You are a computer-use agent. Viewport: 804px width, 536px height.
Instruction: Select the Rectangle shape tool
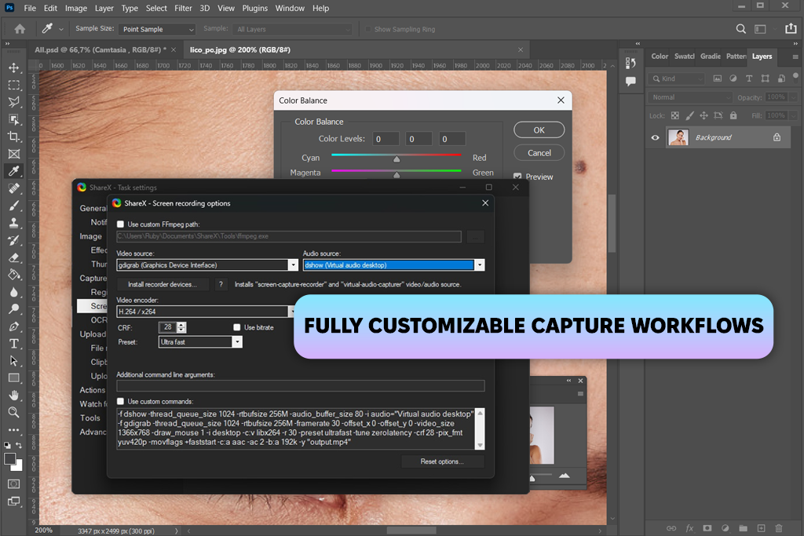click(14, 378)
